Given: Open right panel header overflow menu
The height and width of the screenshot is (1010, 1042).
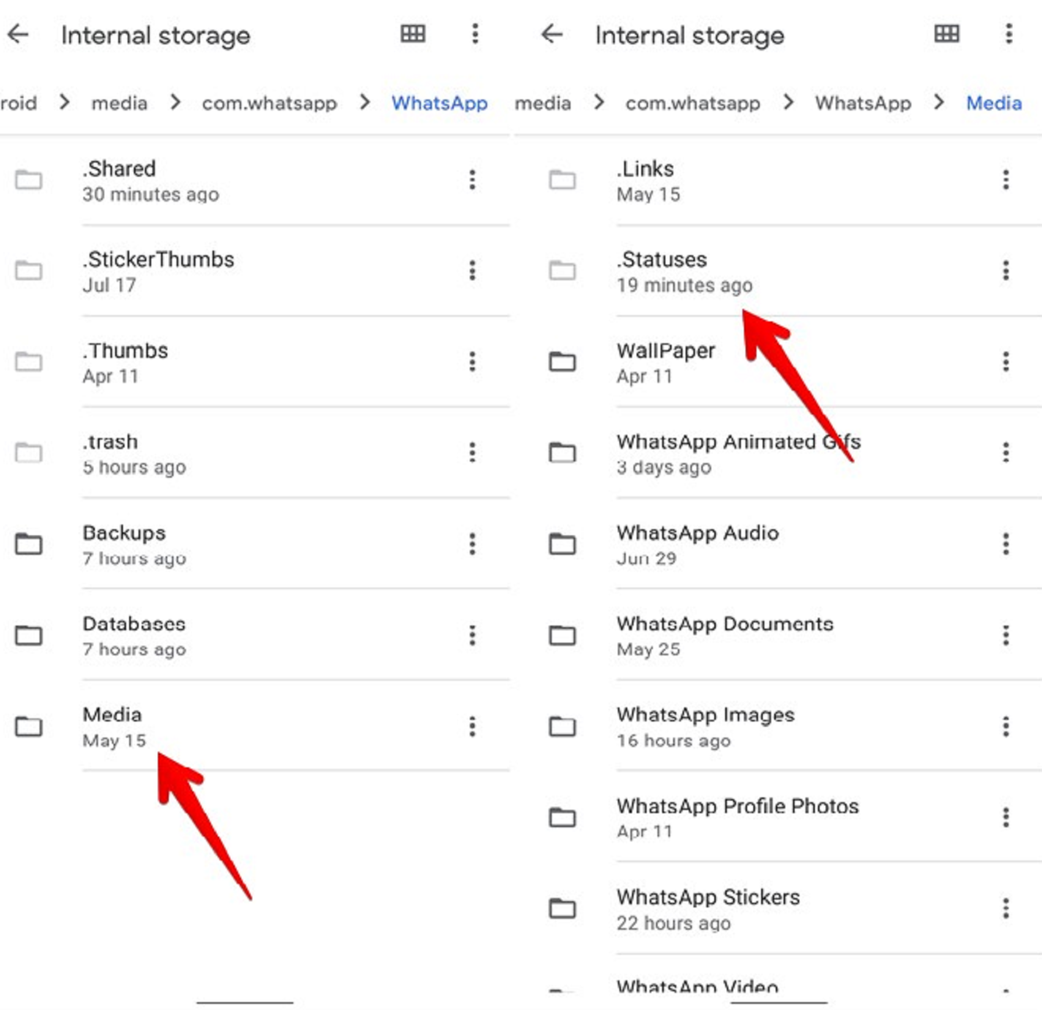Looking at the screenshot, I should [x=1009, y=34].
